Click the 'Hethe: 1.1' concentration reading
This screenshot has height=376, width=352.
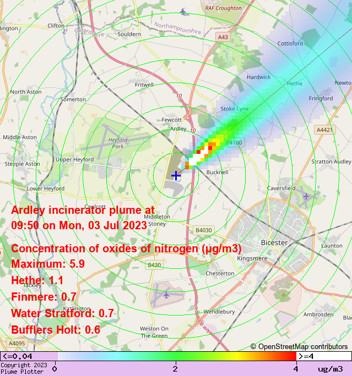(x=37, y=280)
